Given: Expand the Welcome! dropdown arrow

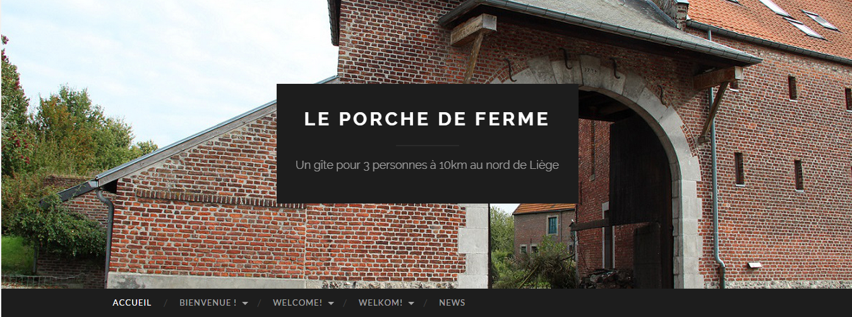Looking at the screenshot, I should [x=331, y=303].
